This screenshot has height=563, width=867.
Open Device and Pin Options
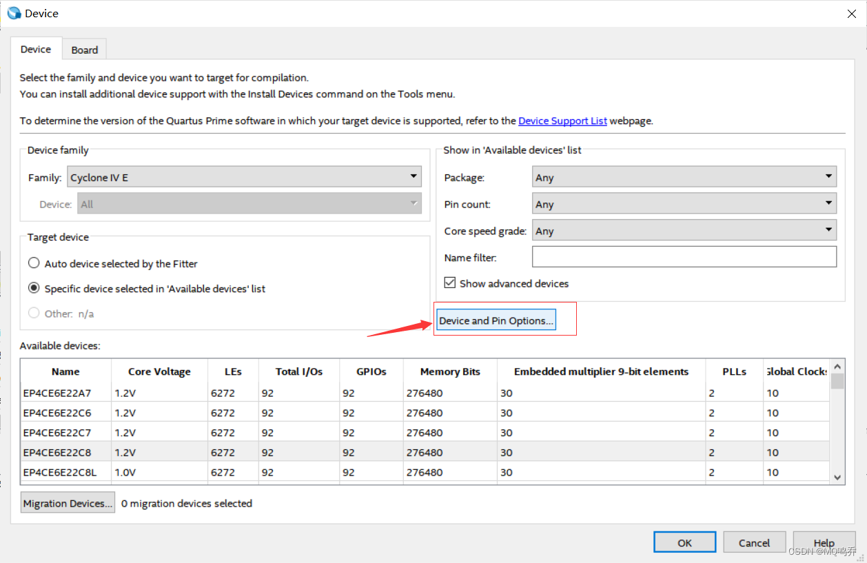point(496,320)
